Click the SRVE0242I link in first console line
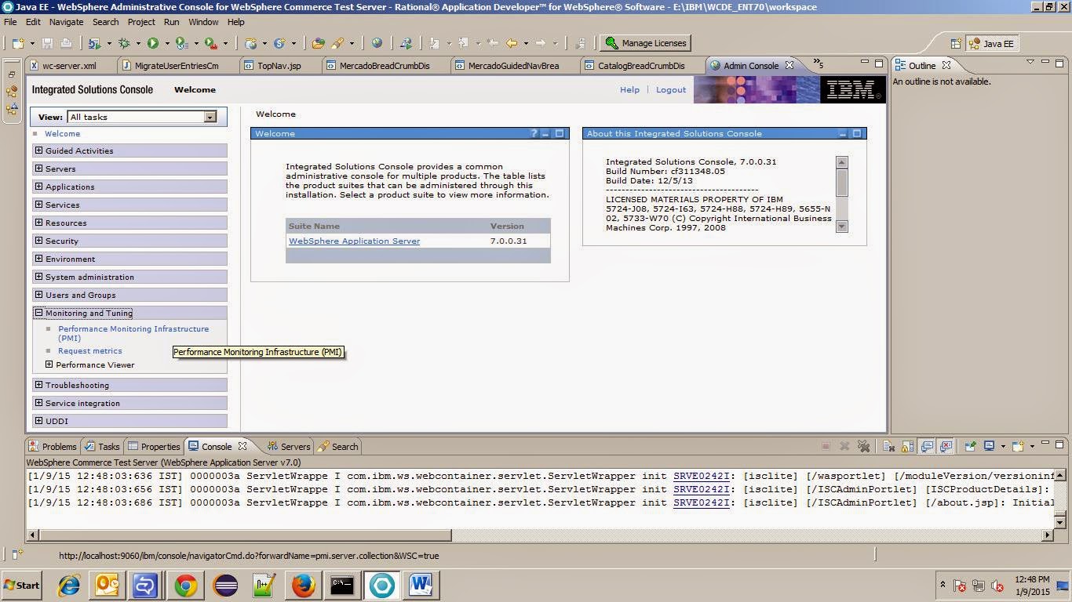 coord(702,476)
